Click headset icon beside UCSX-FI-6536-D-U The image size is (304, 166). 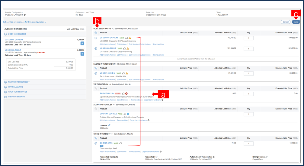[x=123, y=73]
